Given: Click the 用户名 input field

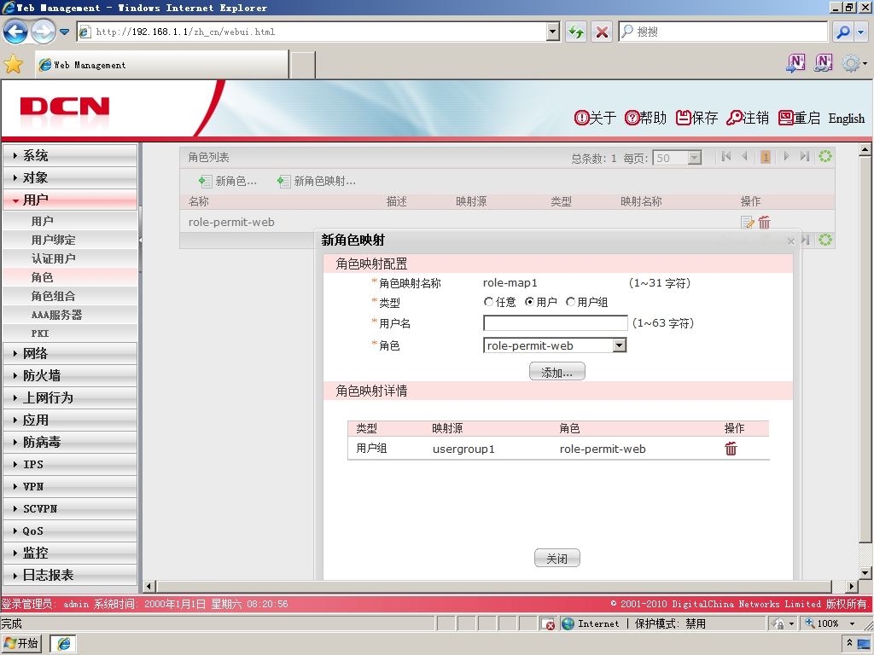Looking at the screenshot, I should tap(555, 323).
